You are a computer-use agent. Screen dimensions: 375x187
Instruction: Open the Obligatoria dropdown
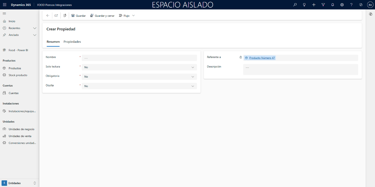tap(139, 77)
